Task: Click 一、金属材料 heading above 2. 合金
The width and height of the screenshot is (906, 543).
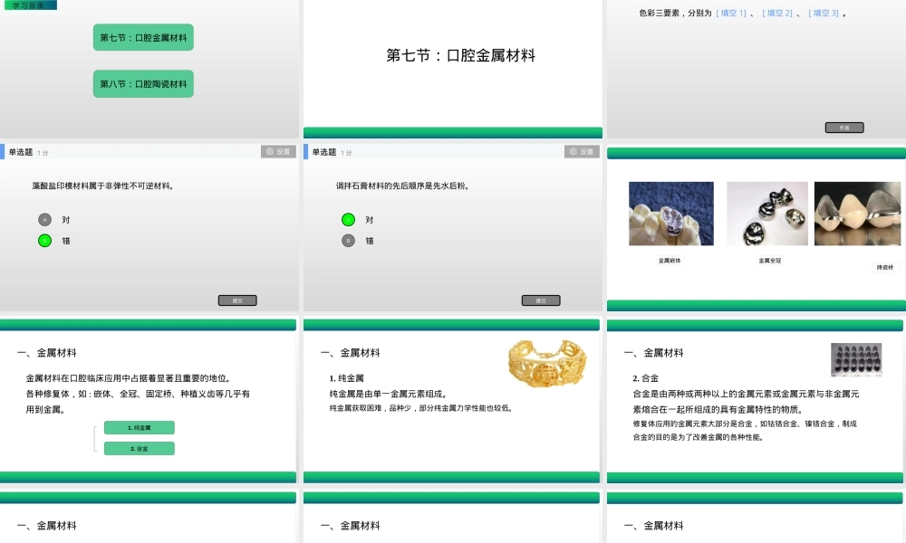Action: pos(653,353)
